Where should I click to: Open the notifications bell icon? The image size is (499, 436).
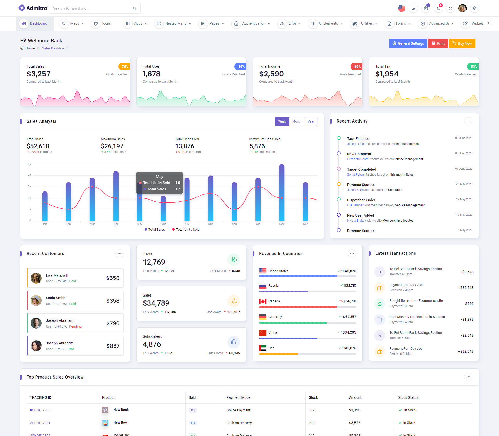pyautogui.click(x=438, y=8)
